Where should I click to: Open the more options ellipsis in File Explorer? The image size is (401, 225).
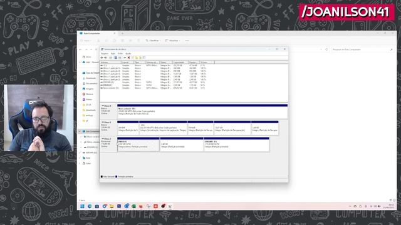click(x=187, y=41)
